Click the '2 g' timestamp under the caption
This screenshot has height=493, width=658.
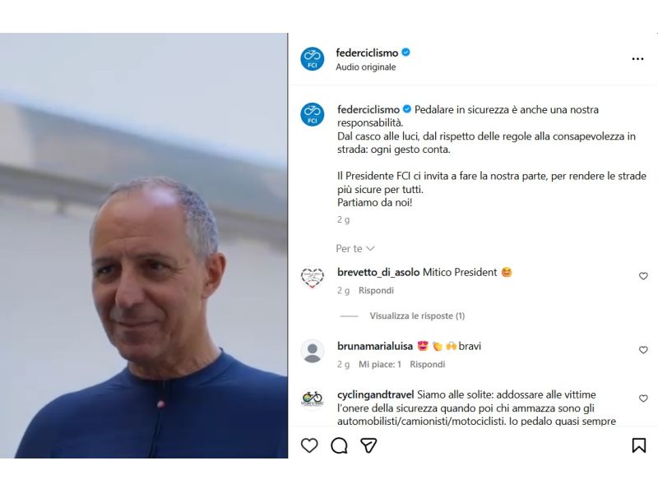coord(341,220)
